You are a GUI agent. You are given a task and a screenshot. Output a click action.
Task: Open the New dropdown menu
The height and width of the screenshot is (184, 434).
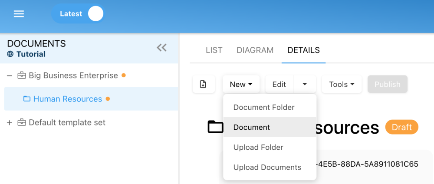click(x=241, y=84)
